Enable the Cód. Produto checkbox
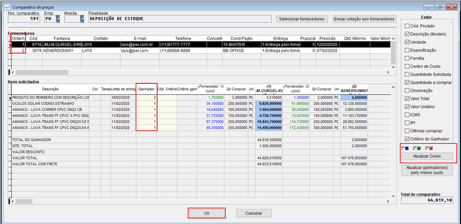The width and height of the screenshot is (461, 224). pos(407,26)
